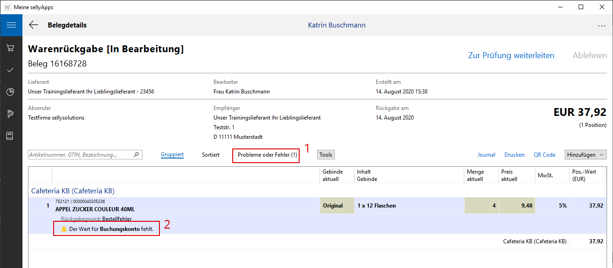Viewport: 613px width, 268px height.
Task: Switch to Gruppiert view
Action: point(172,155)
